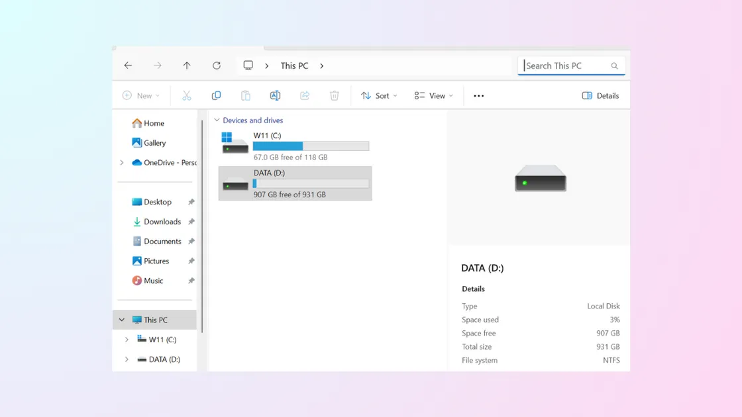Select the Rename icon

(x=275, y=95)
